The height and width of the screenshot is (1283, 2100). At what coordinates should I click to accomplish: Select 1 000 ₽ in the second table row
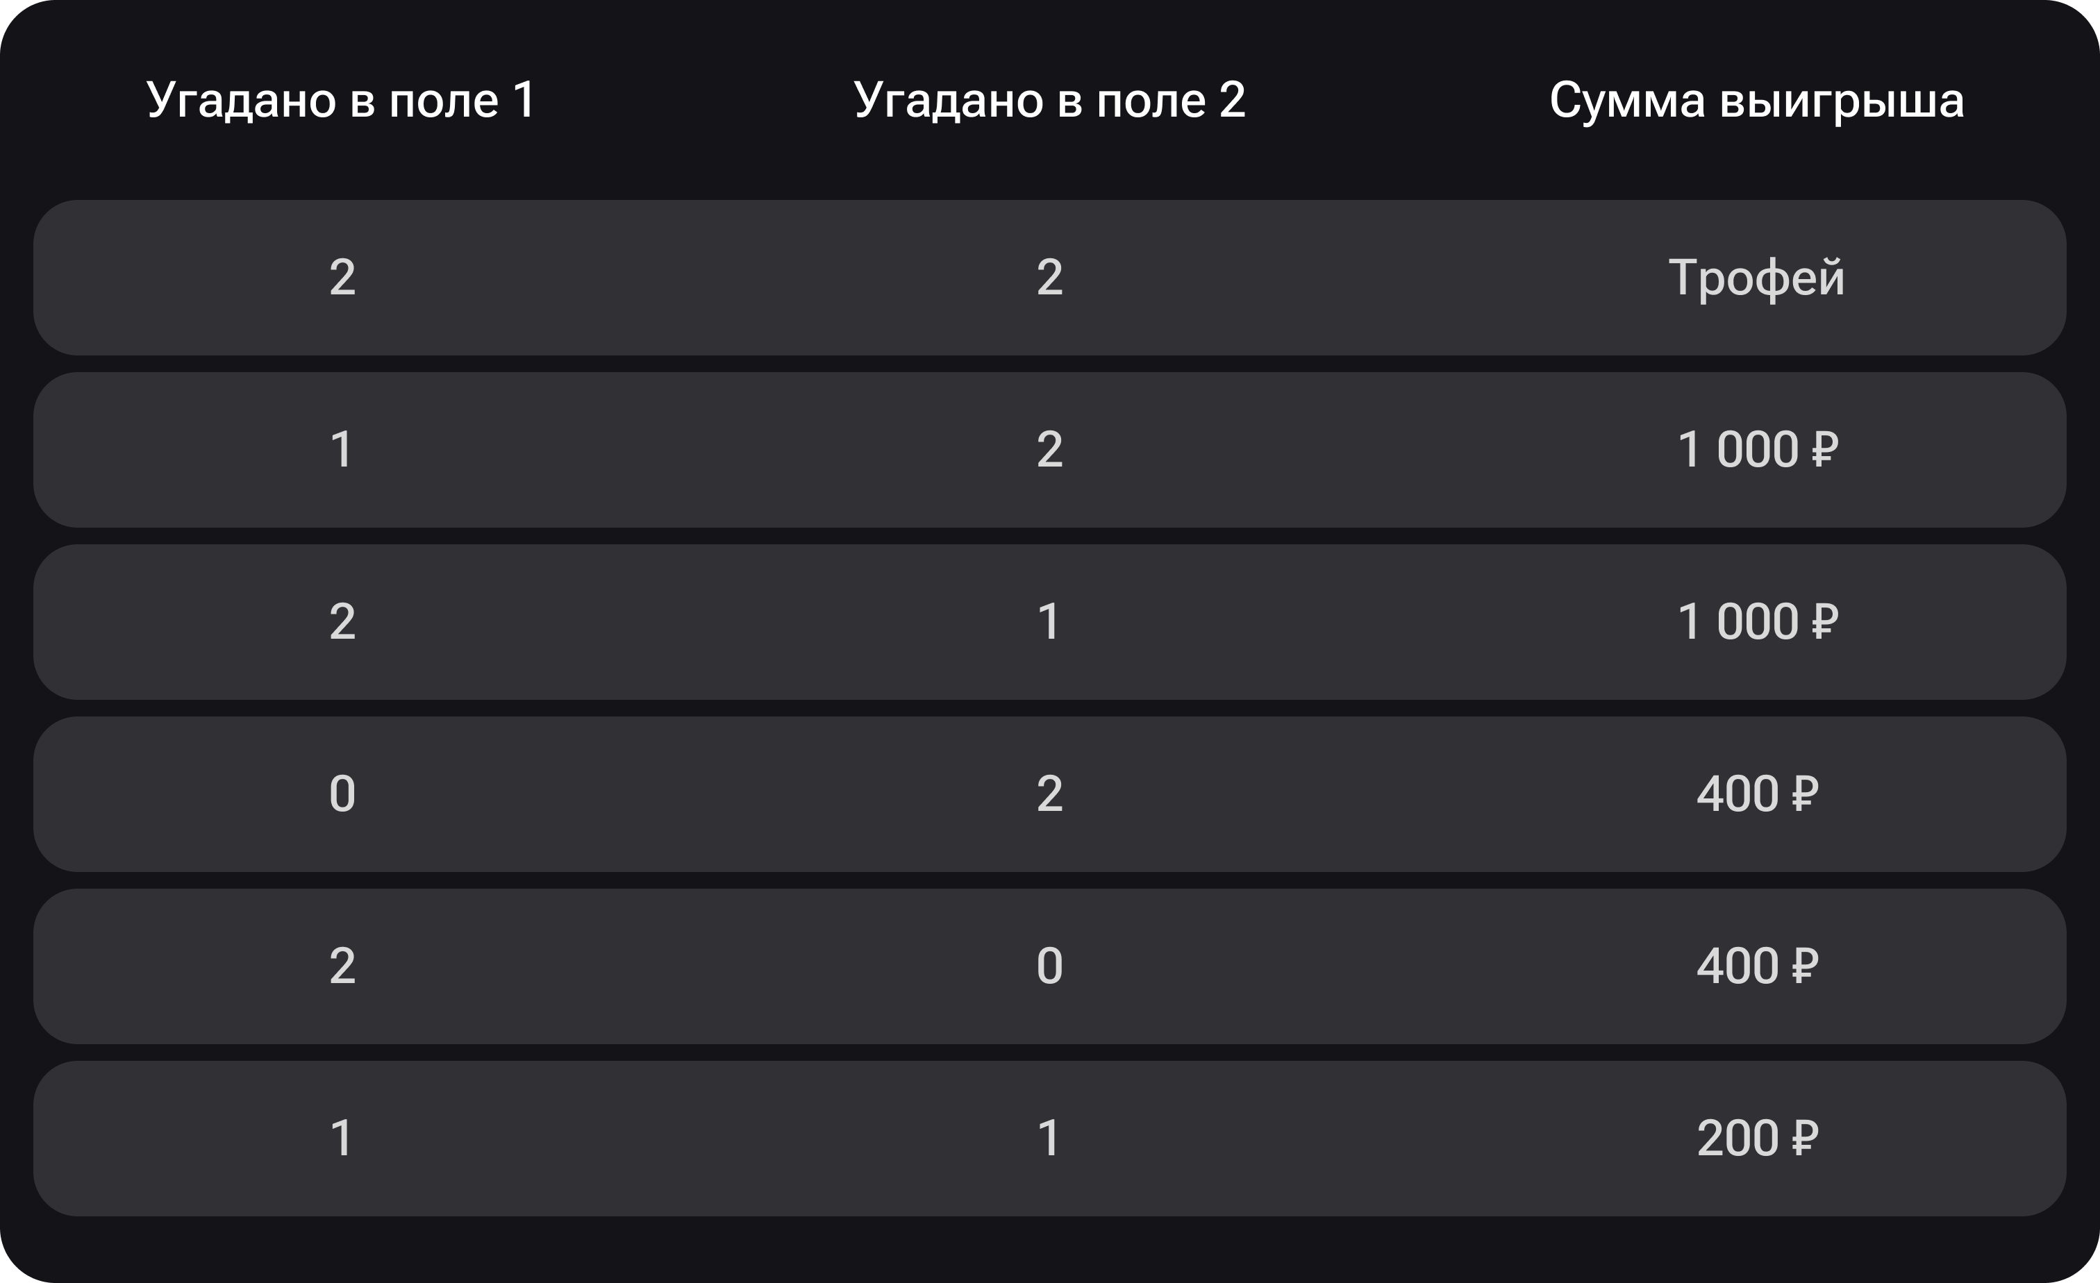1756,450
